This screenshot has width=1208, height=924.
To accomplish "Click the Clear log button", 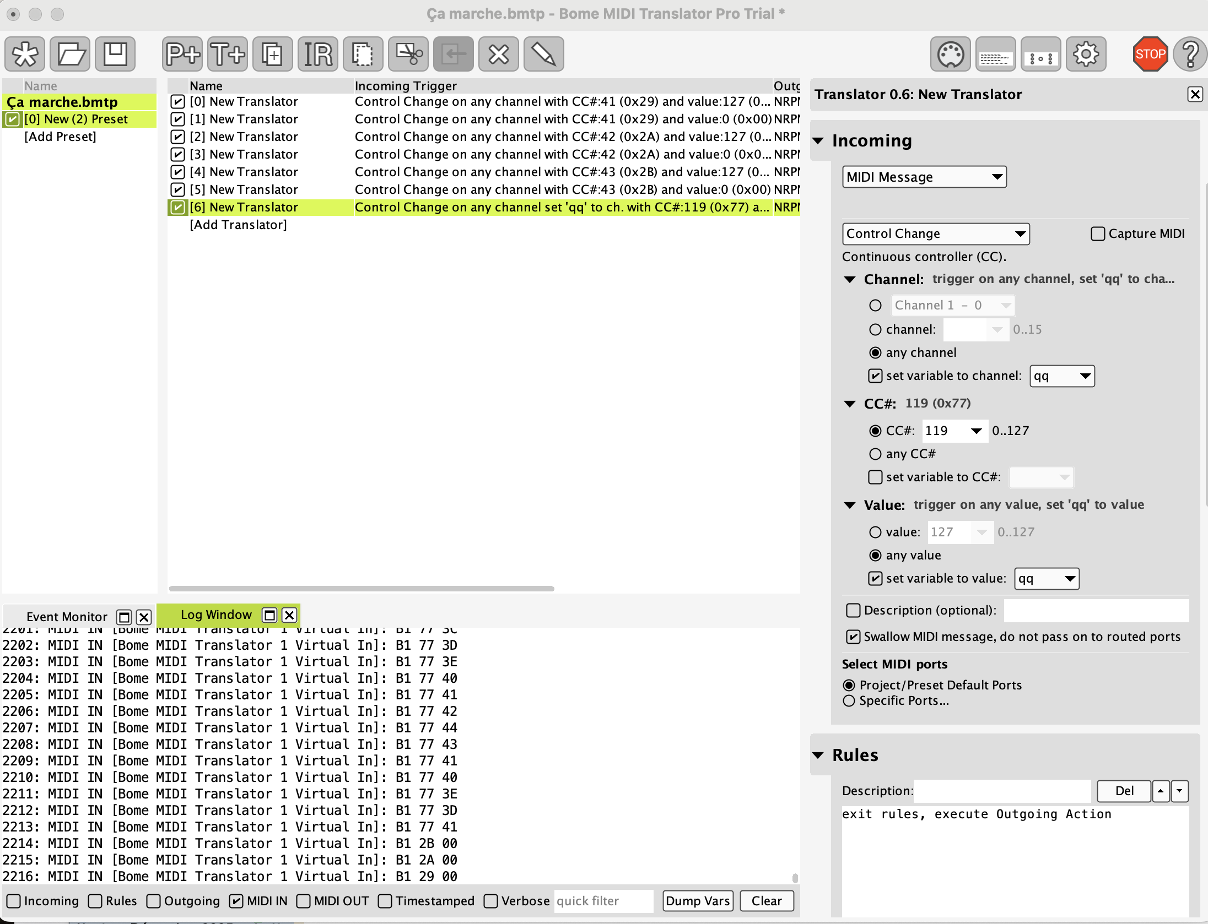I will 766,901.
